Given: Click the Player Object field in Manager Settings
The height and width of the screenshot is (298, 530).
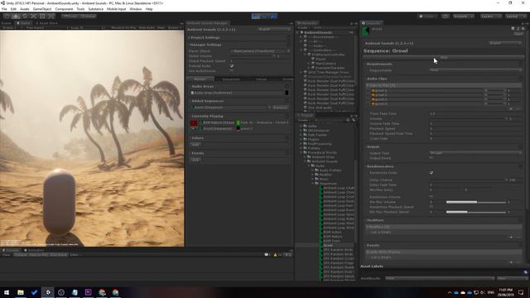Looking at the screenshot, I should click(259, 51).
